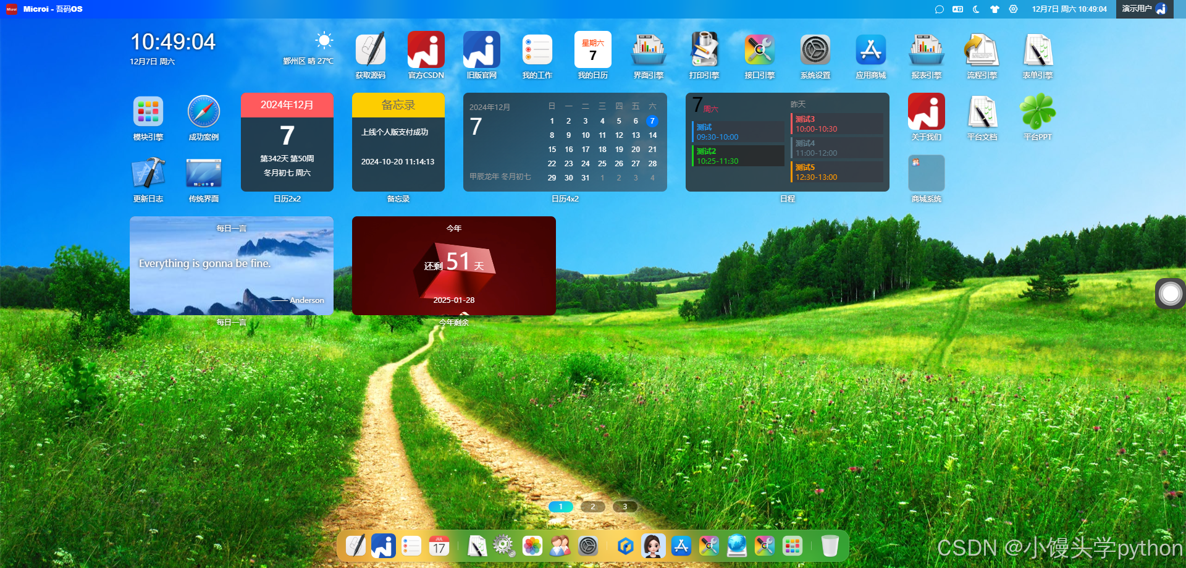Open the 备忘录 memo widget
The width and height of the screenshot is (1186, 568).
tap(398, 142)
